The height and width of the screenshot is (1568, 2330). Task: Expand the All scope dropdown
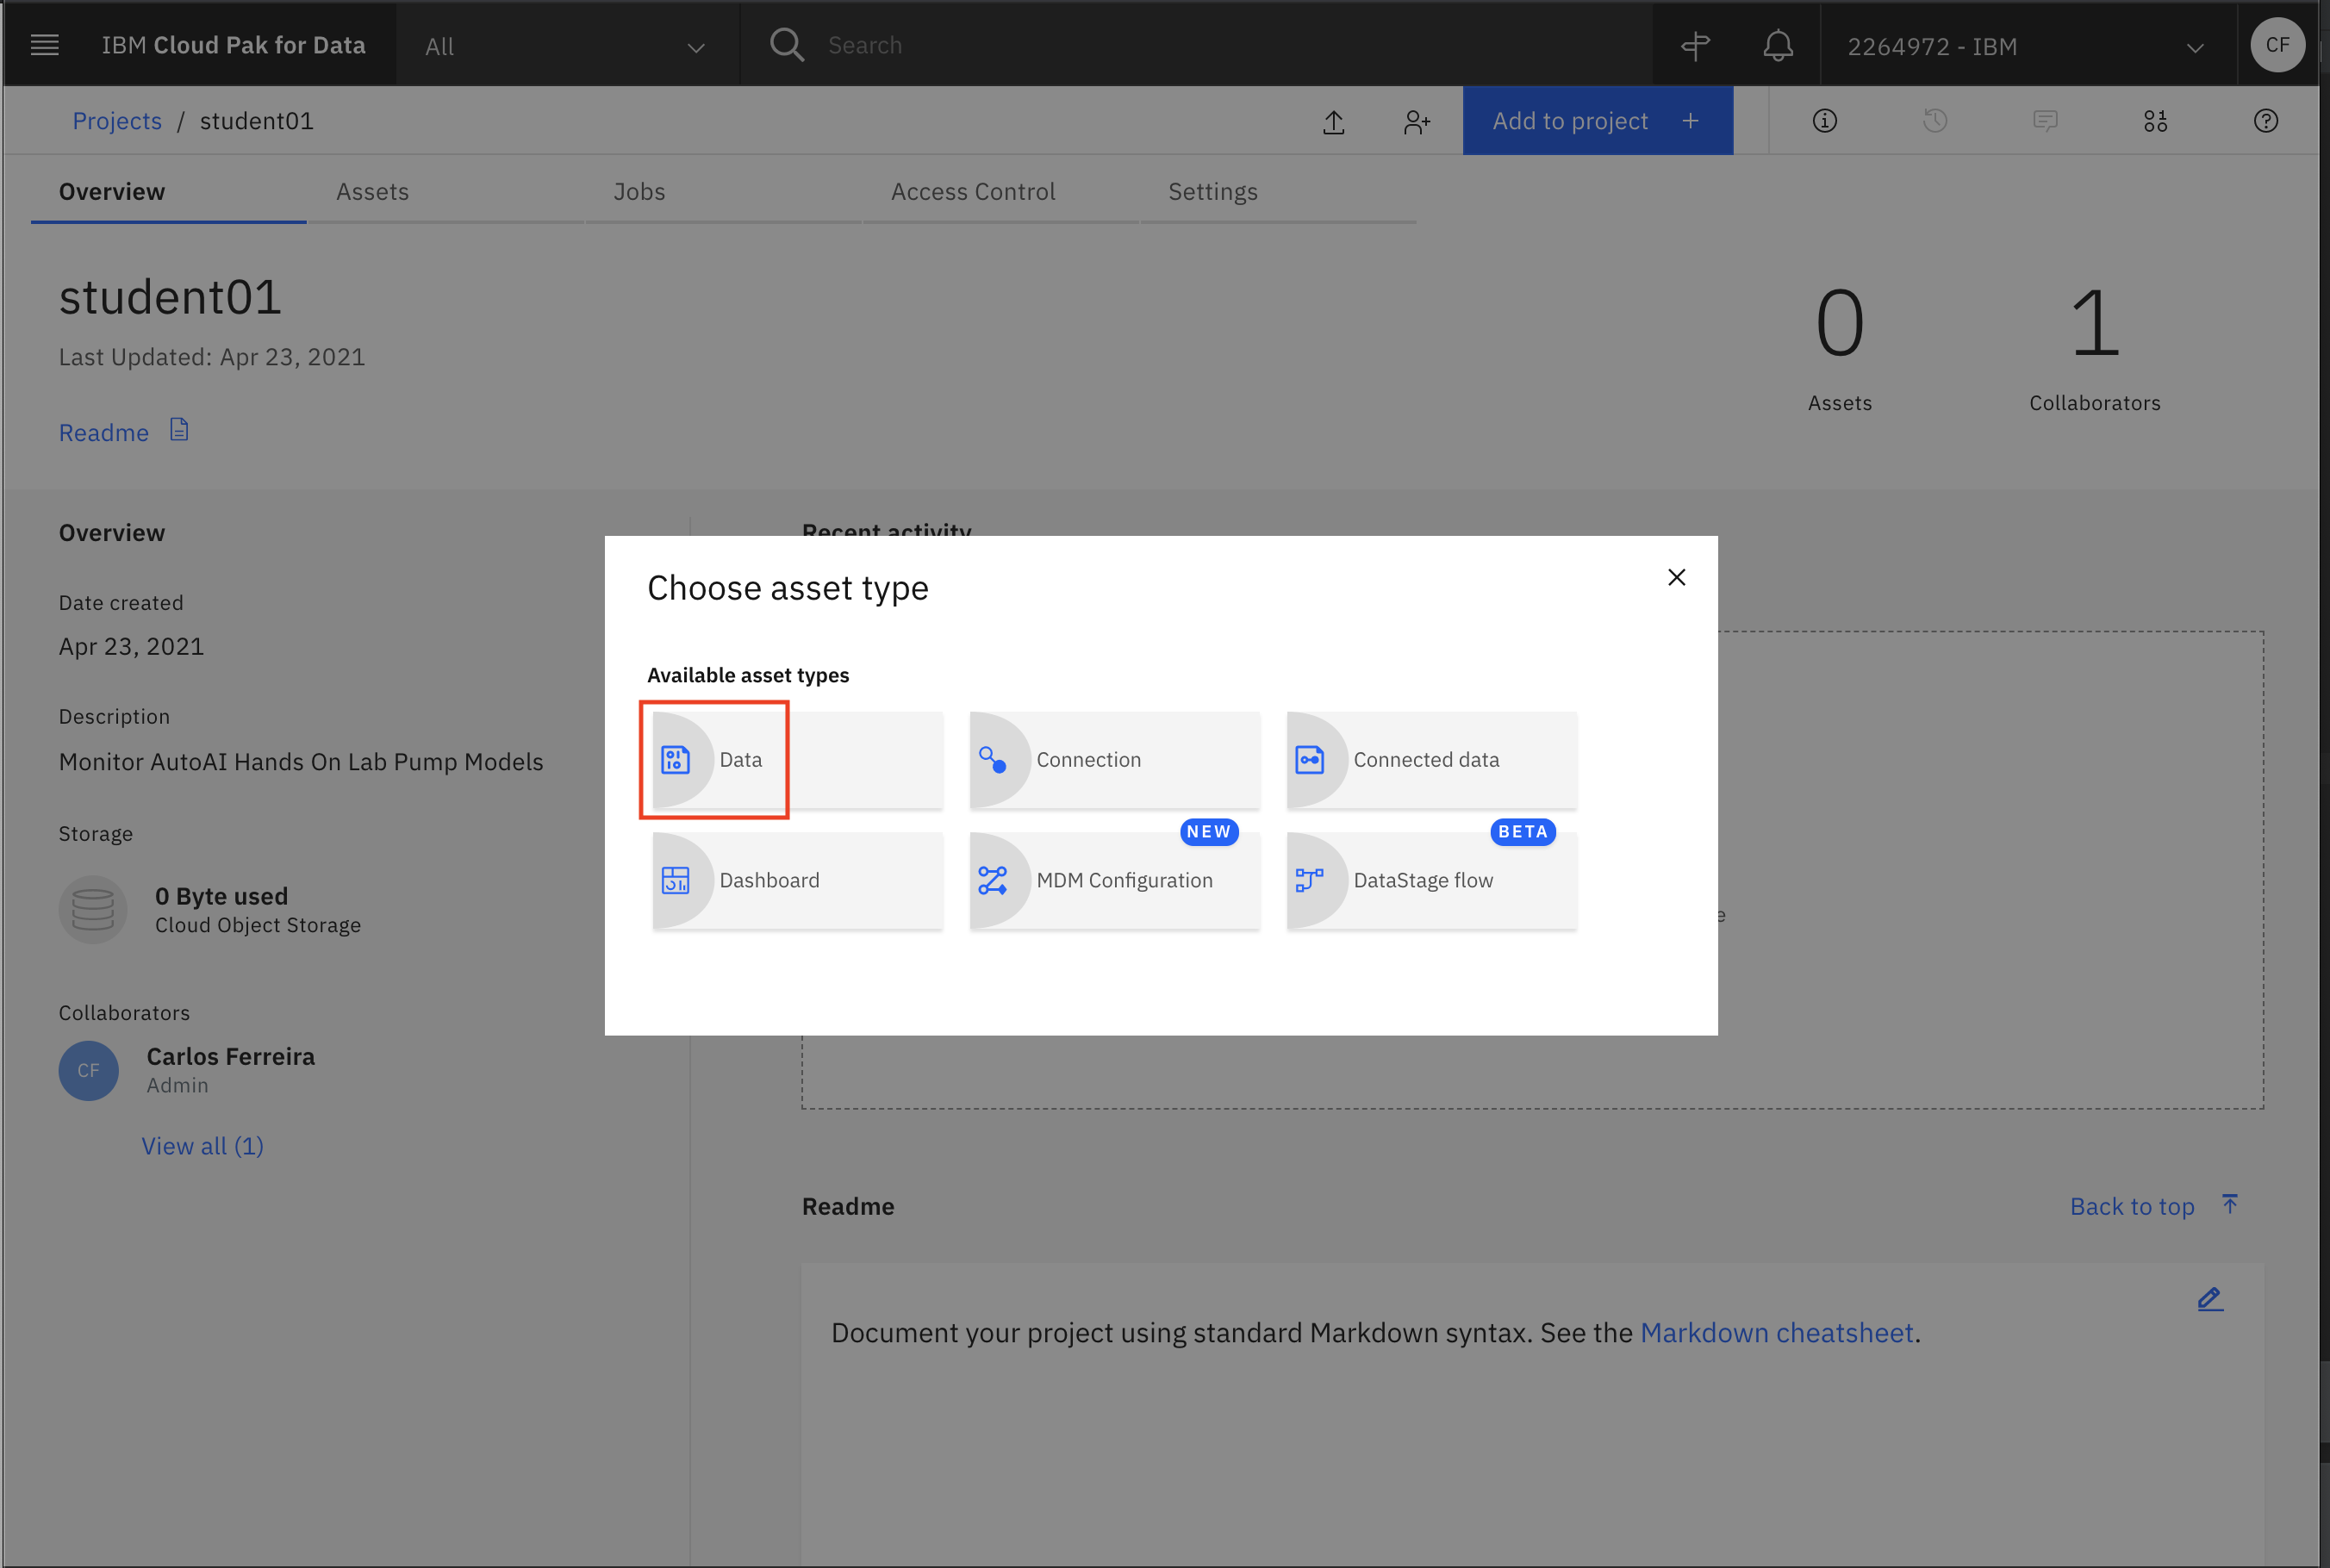pos(567,46)
